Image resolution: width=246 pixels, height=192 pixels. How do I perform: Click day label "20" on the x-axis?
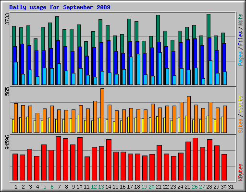(151, 187)
